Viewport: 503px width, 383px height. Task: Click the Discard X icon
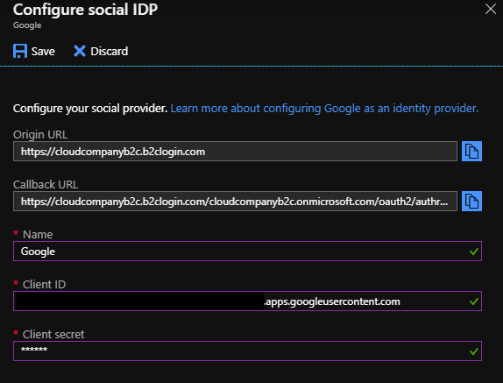pos(80,51)
